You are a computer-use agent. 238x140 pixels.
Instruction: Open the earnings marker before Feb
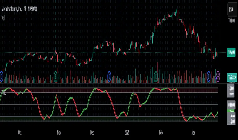tap(156, 76)
